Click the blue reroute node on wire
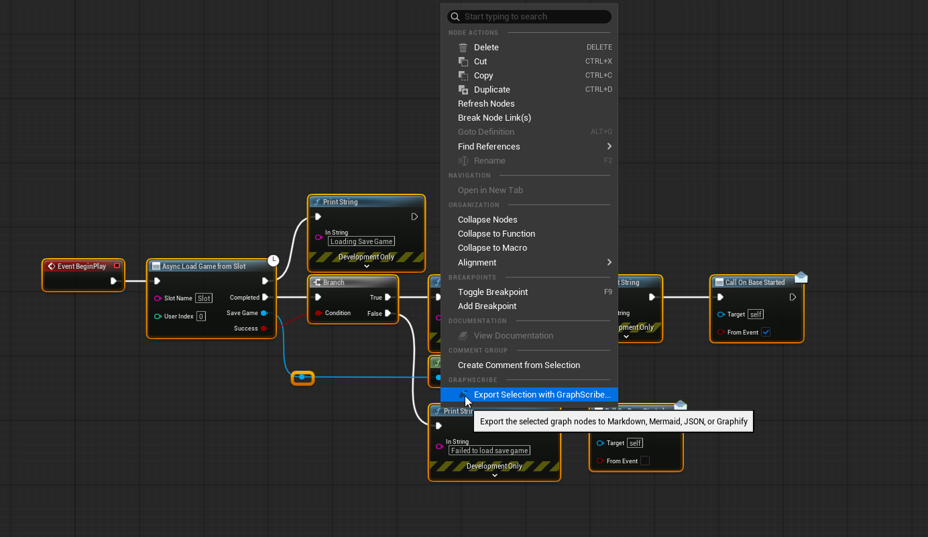 (x=302, y=377)
